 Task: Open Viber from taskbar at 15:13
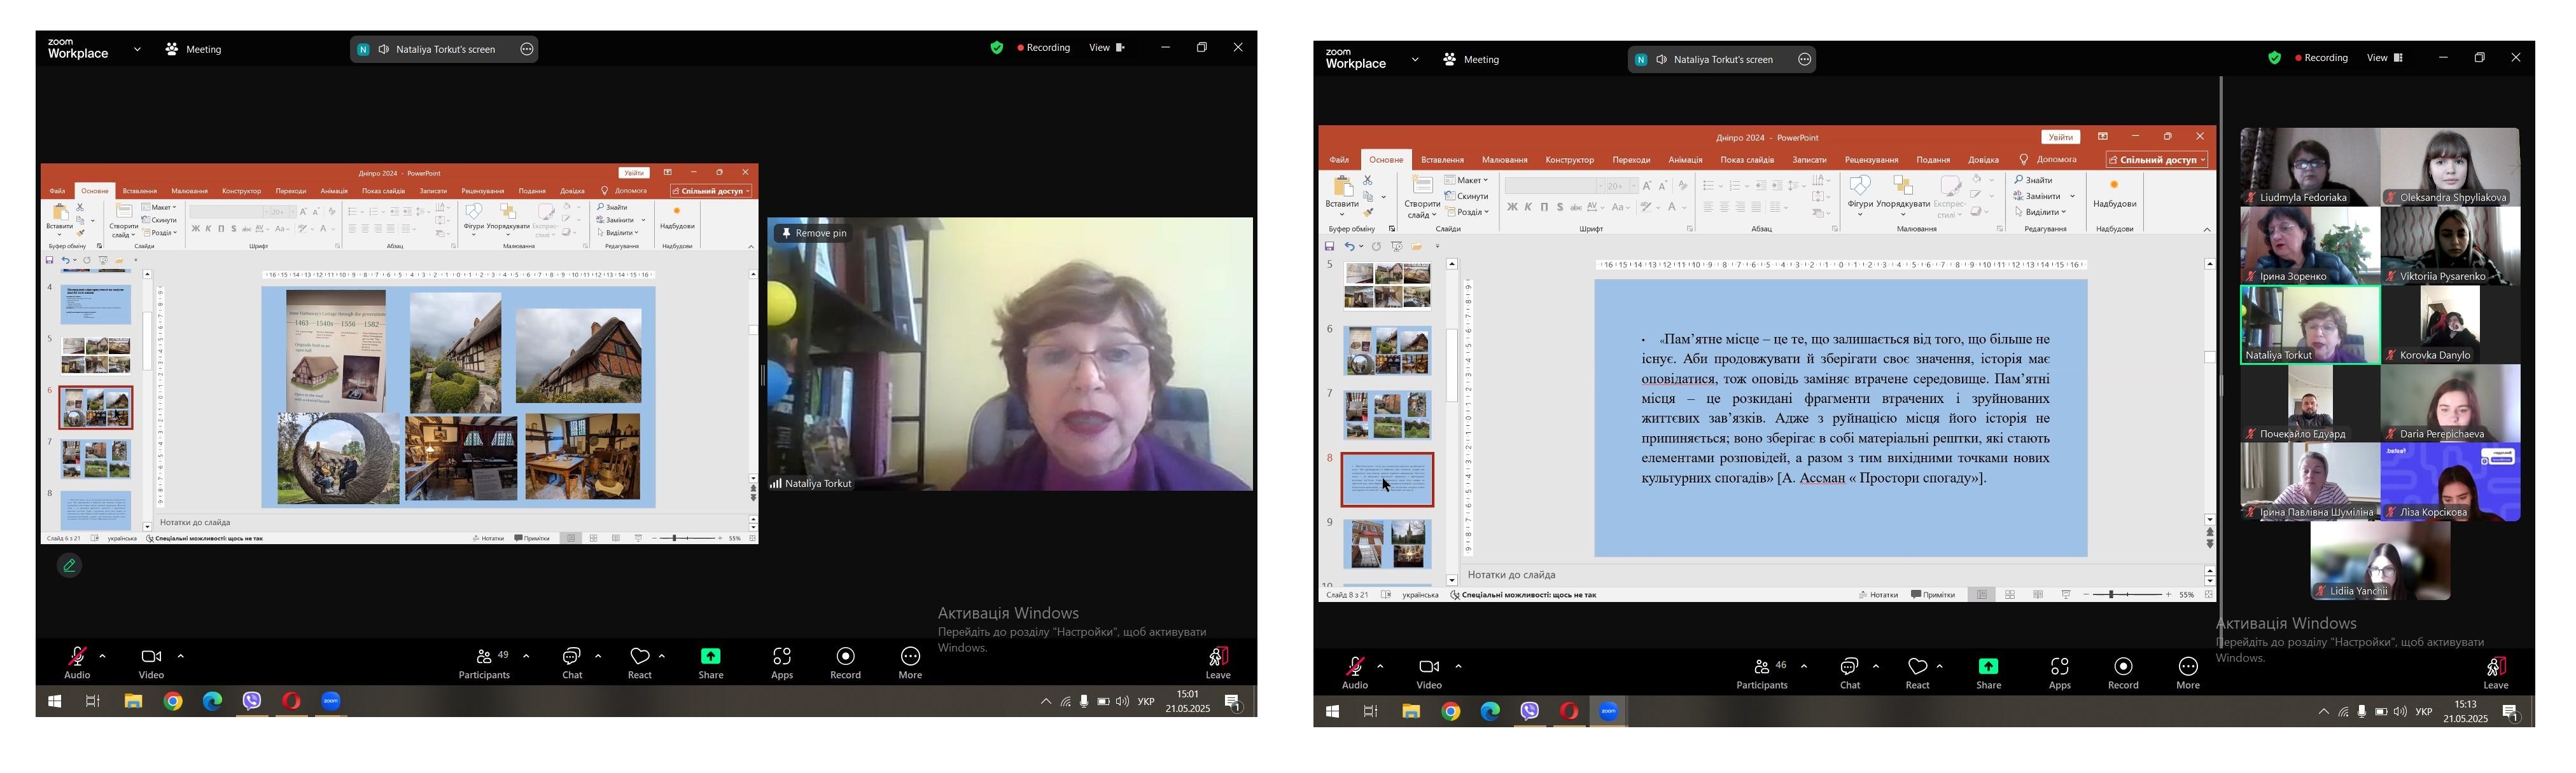[1529, 711]
